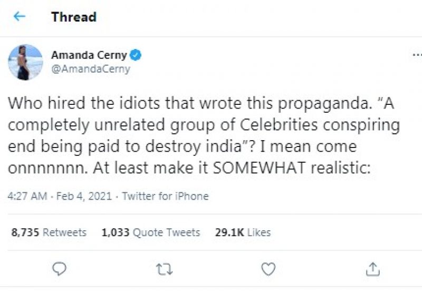
Task: Open the three-dot more options menu
Action: 416,55
